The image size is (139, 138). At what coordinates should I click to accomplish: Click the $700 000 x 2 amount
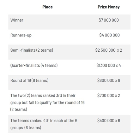pyautogui.click(x=109, y=95)
